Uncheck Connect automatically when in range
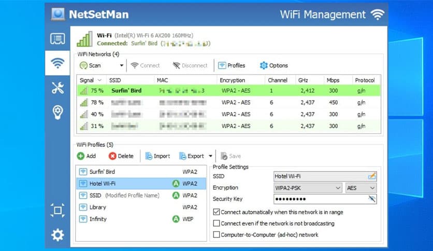This screenshot has width=433, height=251. (216, 212)
